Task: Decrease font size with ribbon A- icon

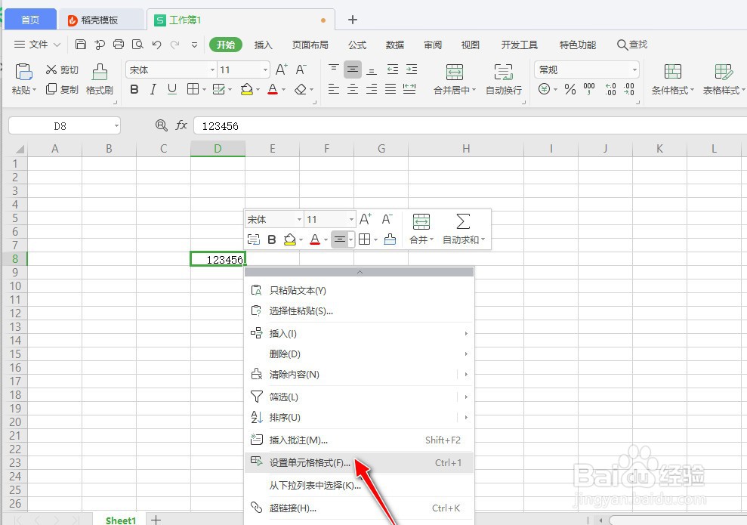Action: click(x=301, y=69)
